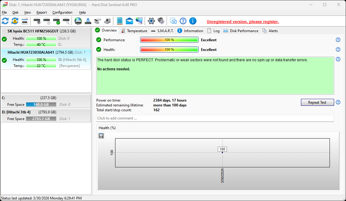
Task: Switch to the S.M.A.R.T. tab
Action: click(x=162, y=31)
